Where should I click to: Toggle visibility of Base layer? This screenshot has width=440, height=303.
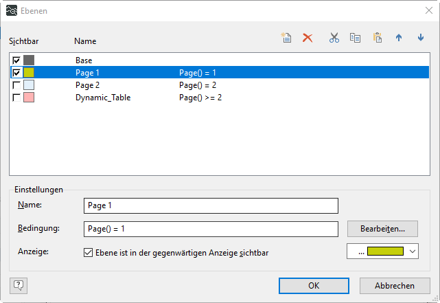tap(16, 60)
